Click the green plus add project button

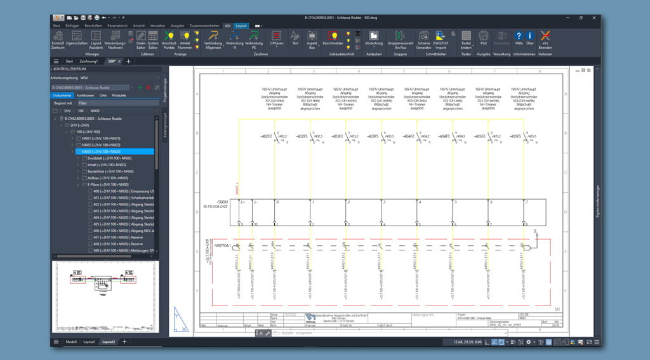[140, 87]
